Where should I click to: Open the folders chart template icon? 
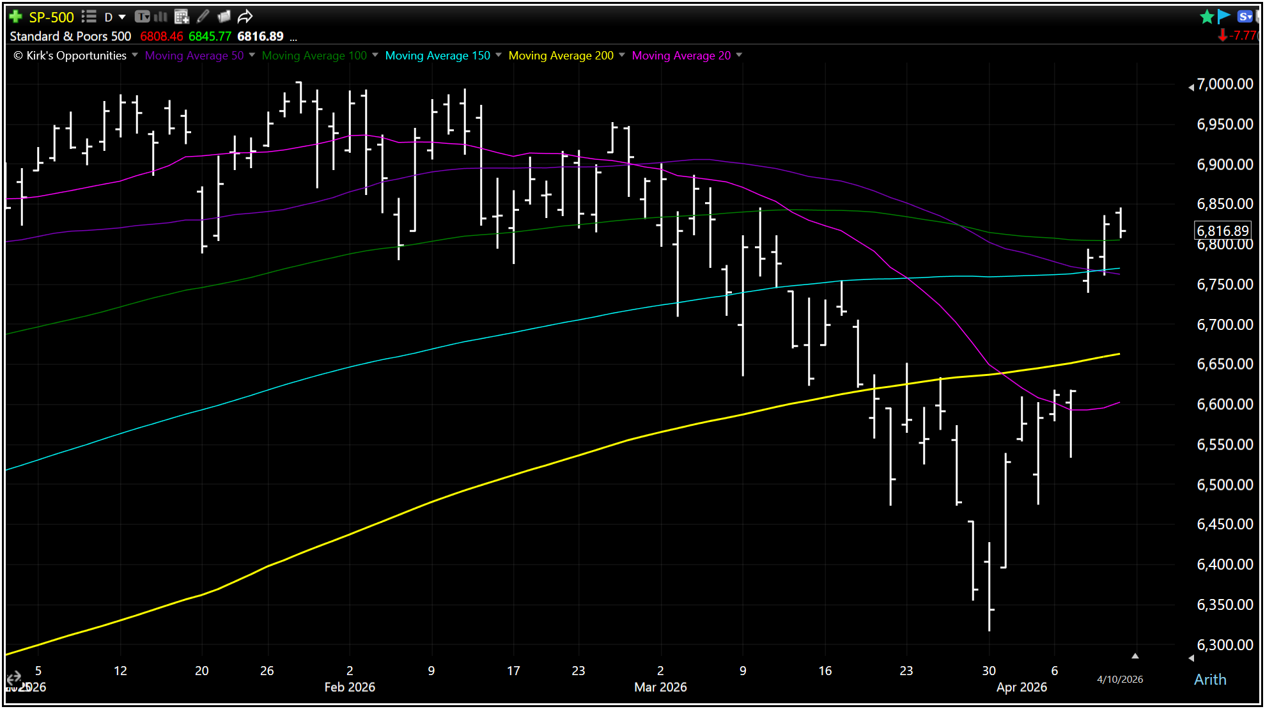pos(224,17)
